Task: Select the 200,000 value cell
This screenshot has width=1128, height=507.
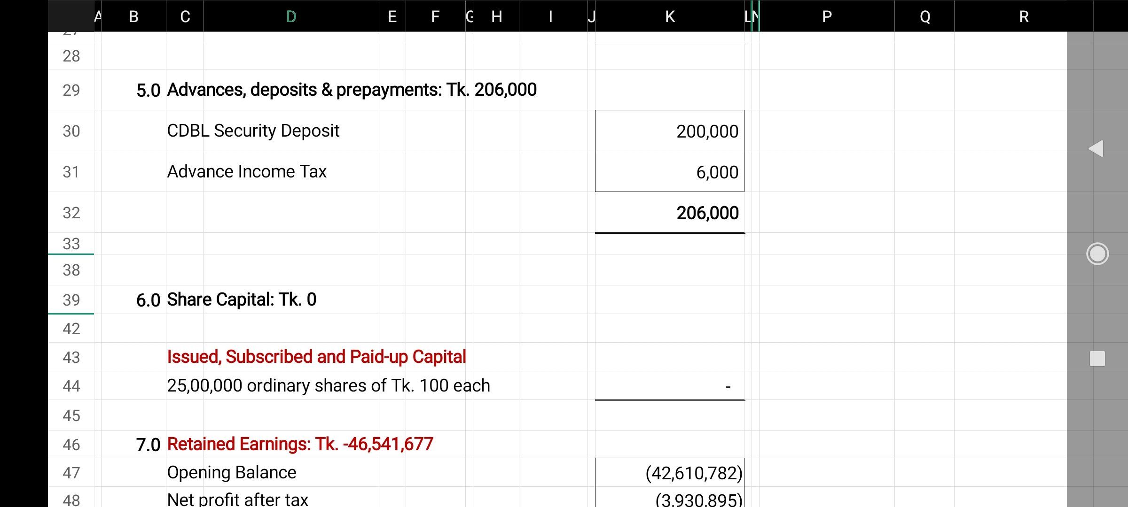Action: pos(670,131)
